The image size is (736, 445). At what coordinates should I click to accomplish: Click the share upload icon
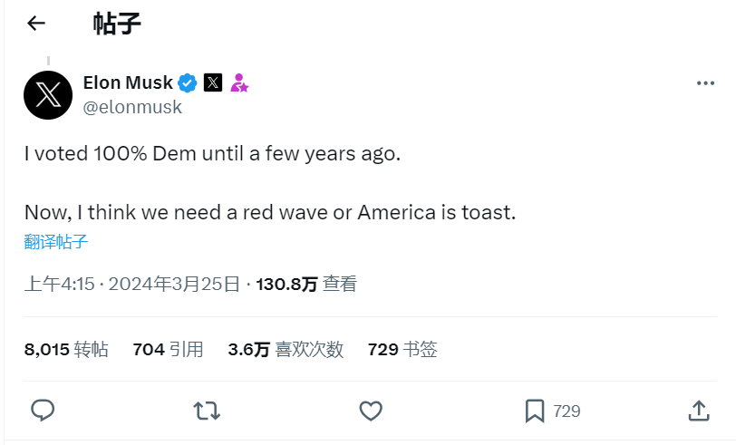point(698,411)
